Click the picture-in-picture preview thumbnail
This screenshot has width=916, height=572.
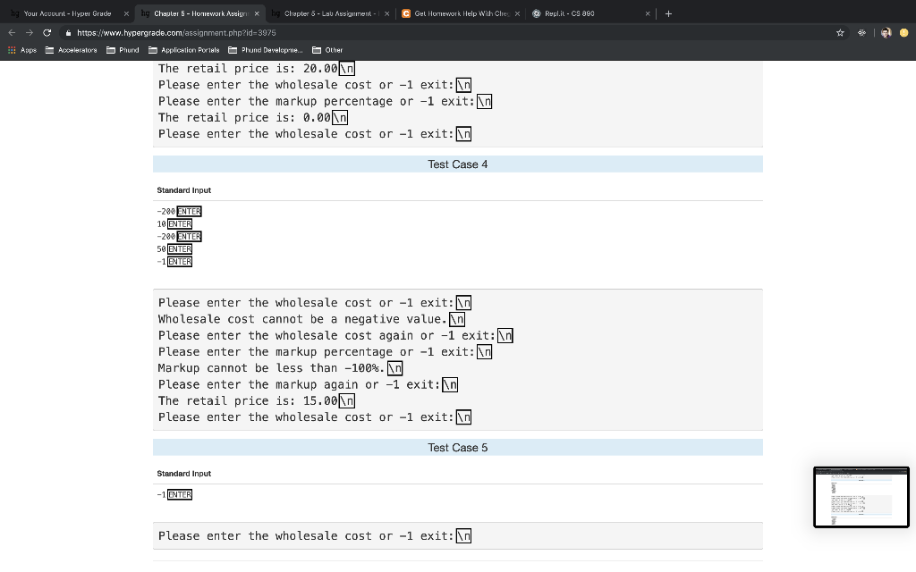point(861,497)
